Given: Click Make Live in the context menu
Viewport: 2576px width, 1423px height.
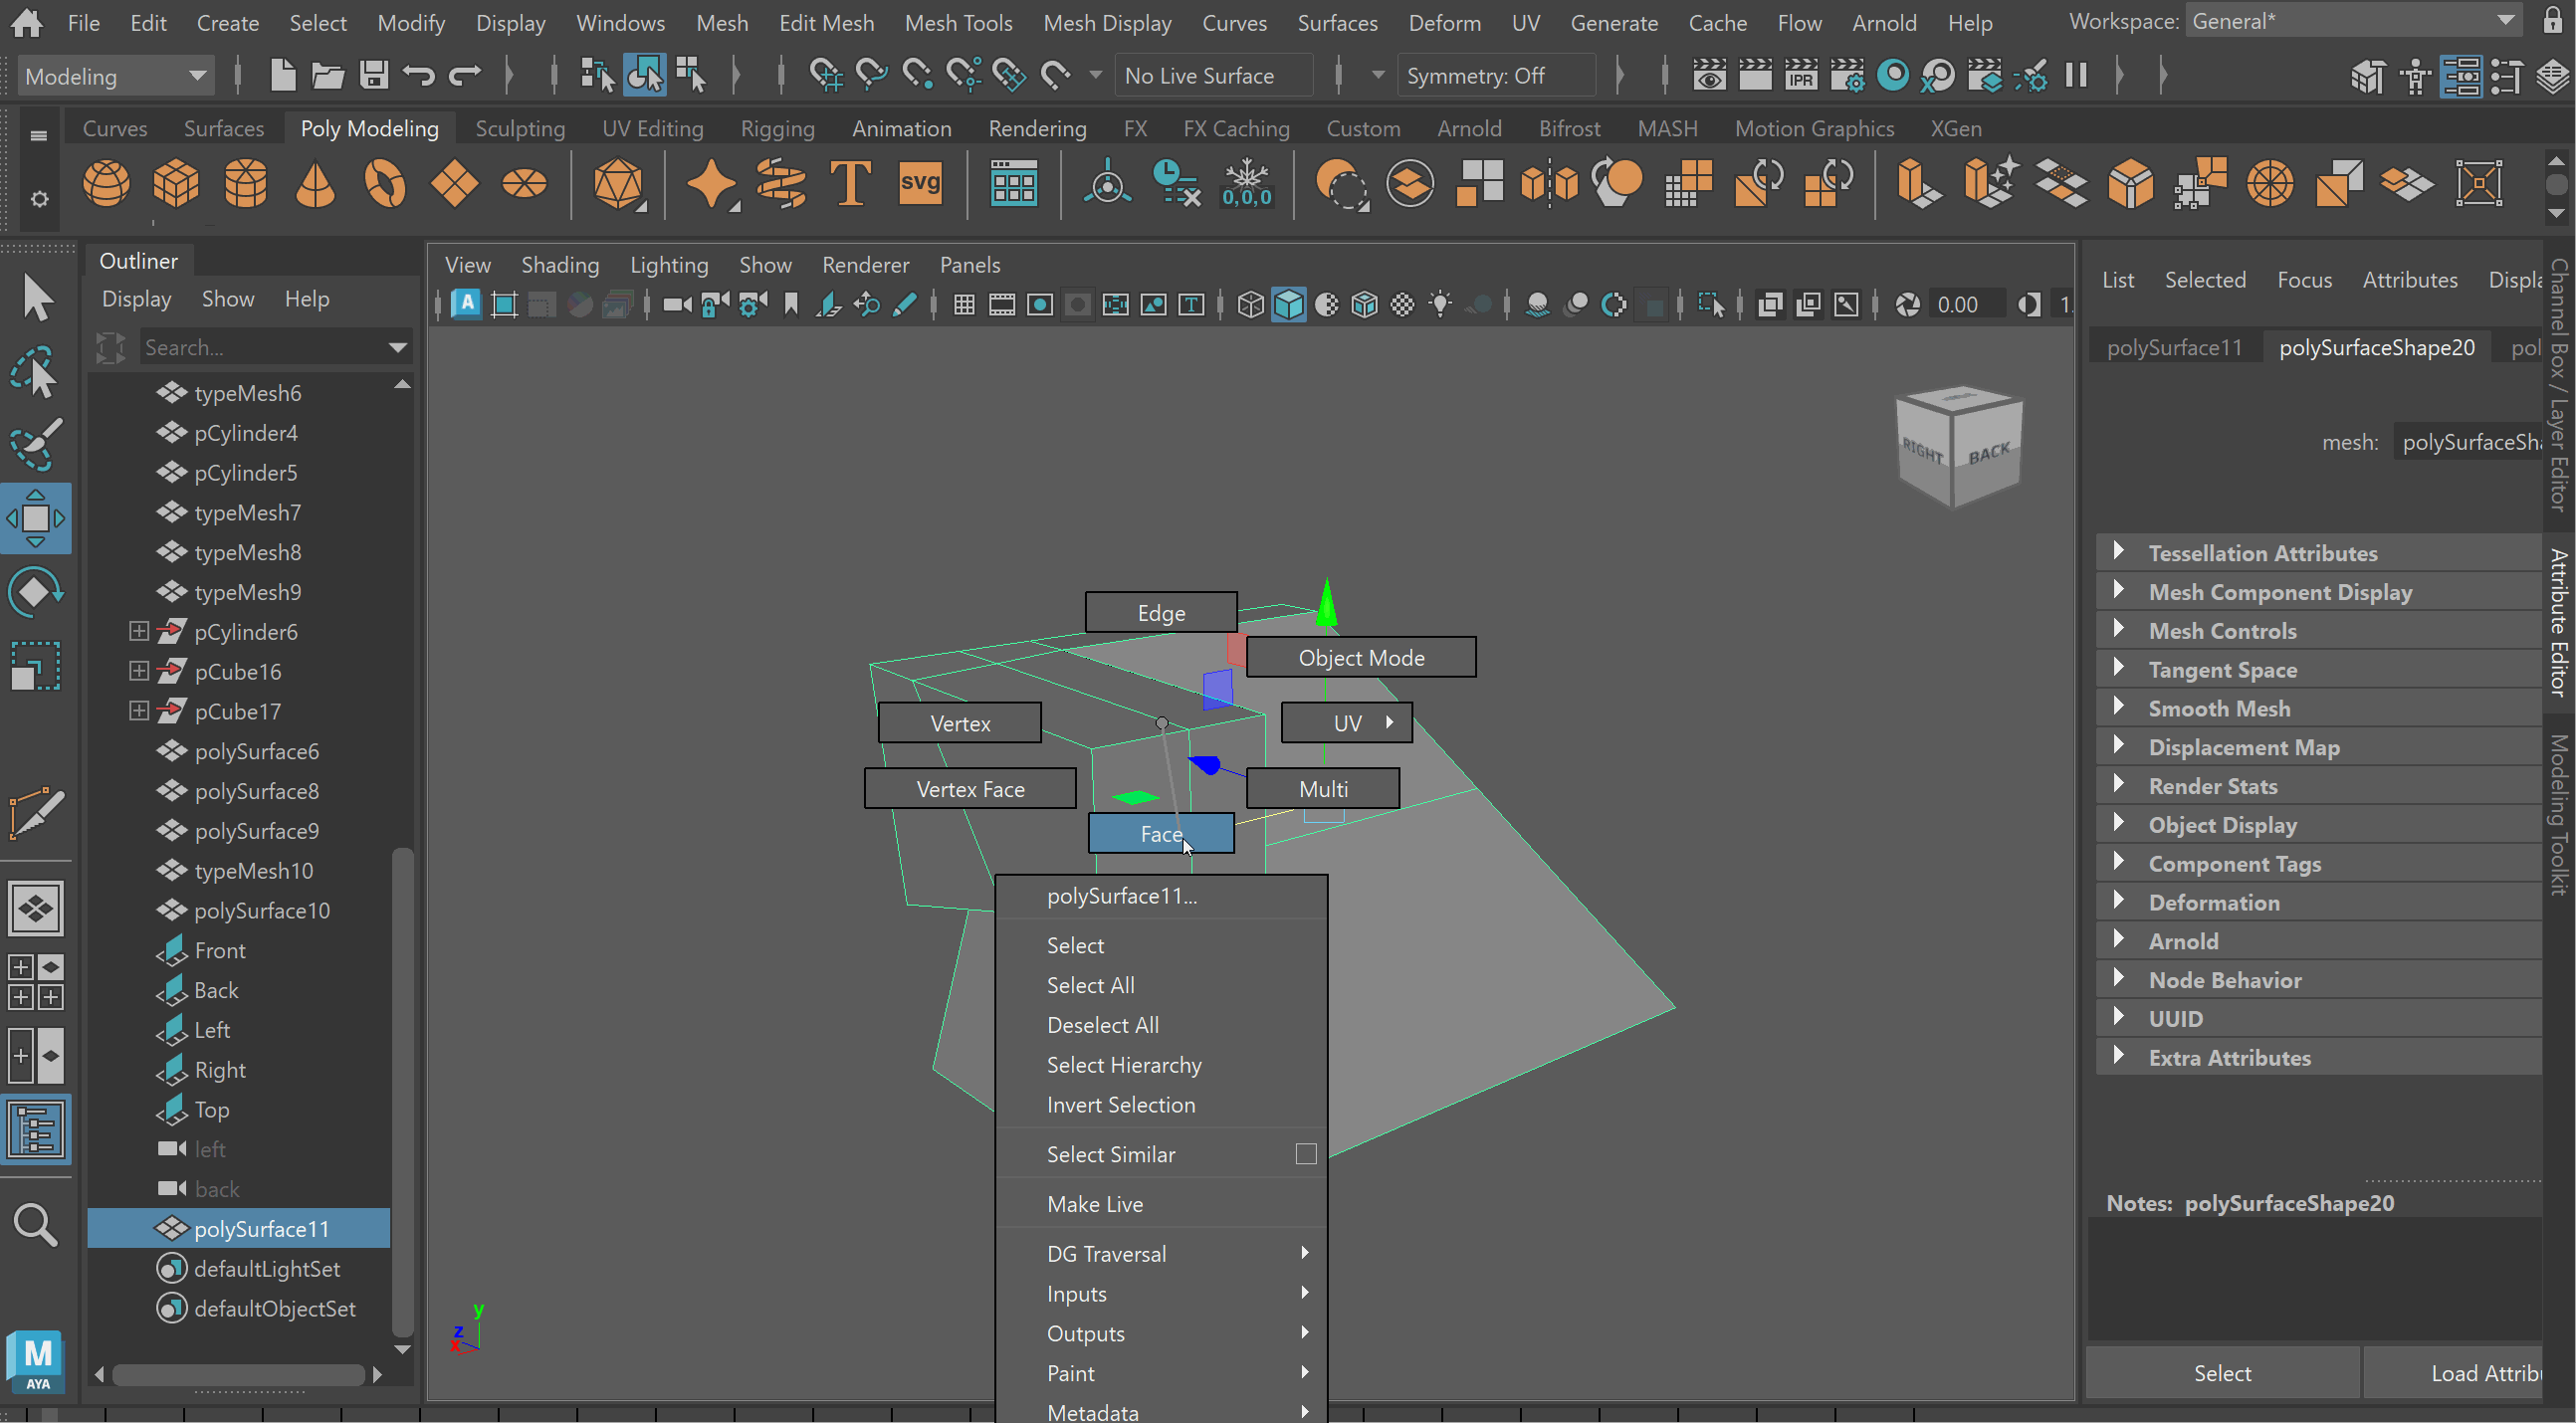Looking at the screenshot, I should [x=1094, y=1204].
